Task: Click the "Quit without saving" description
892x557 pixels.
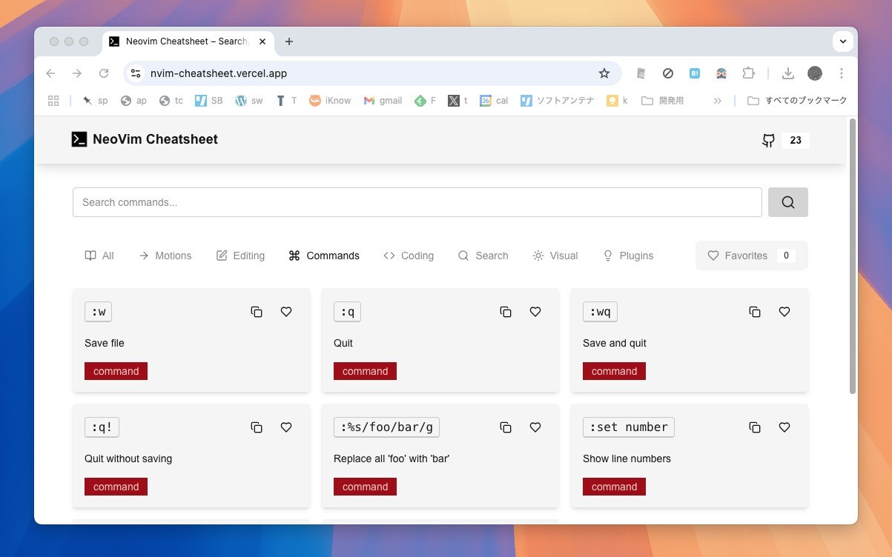Action: pyautogui.click(x=128, y=458)
